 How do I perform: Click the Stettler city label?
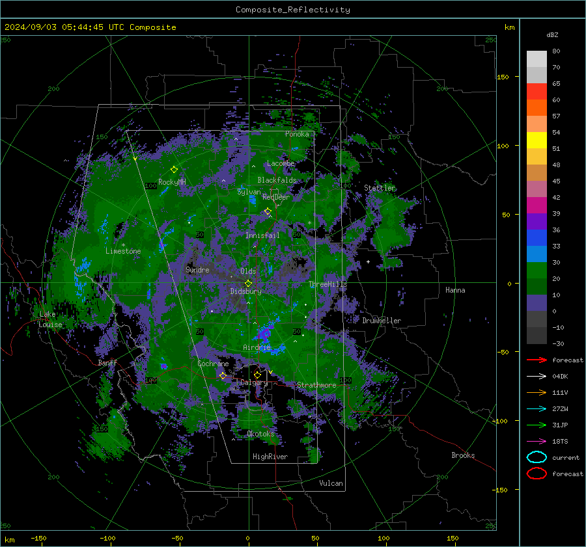coord(380,188)
